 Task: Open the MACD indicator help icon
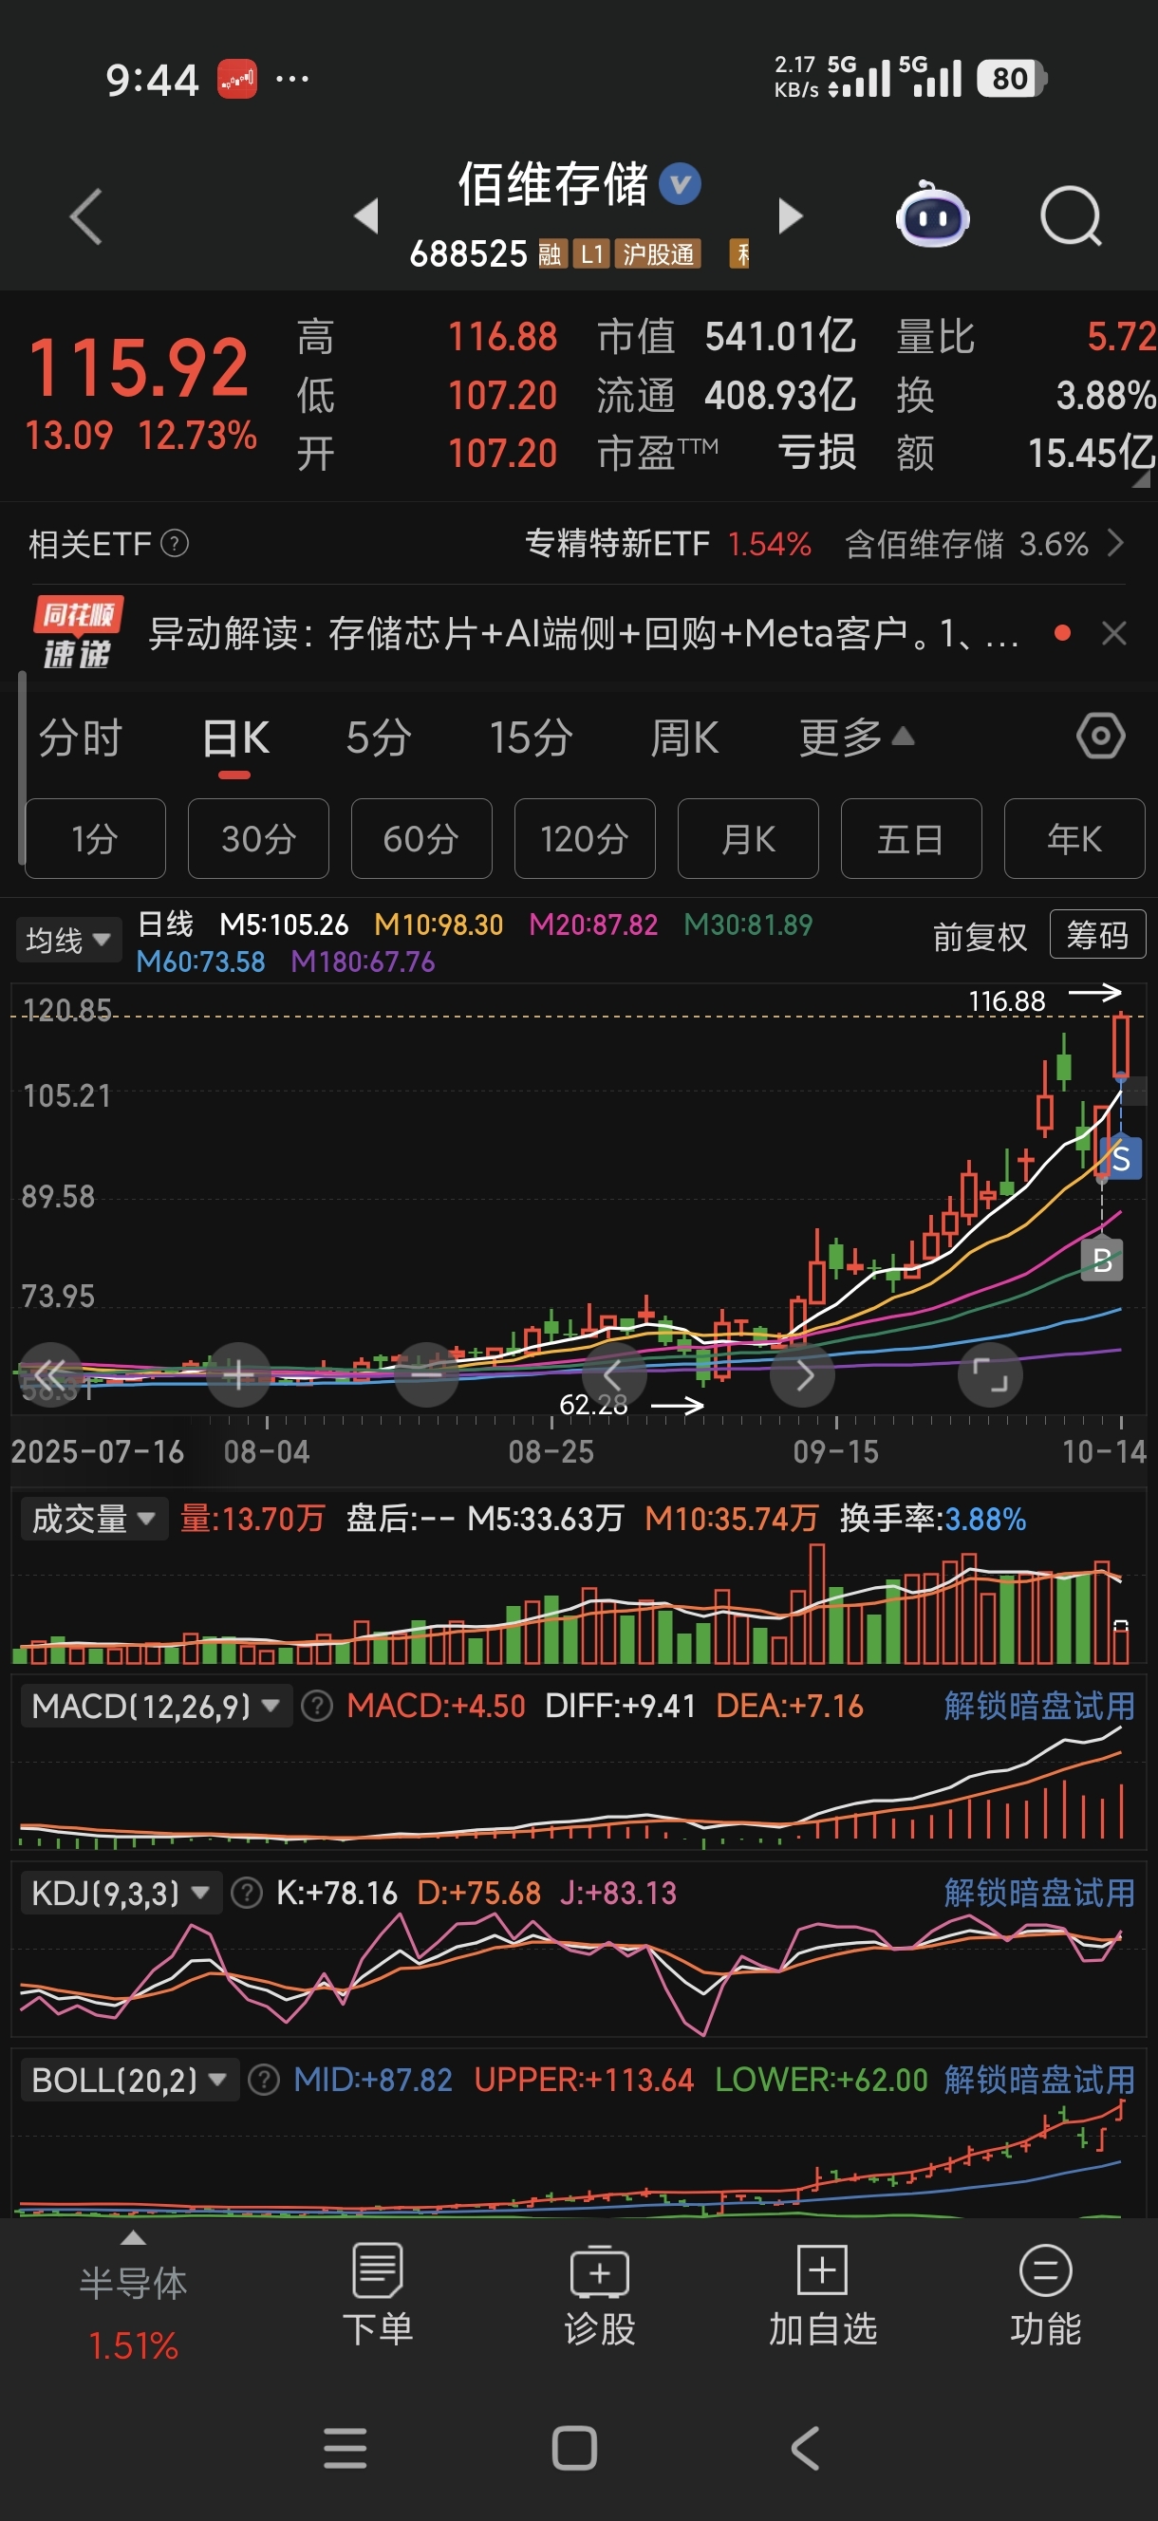316,1707
